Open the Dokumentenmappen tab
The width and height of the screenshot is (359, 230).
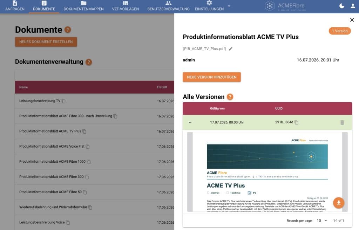pyautogui.click(x=83, y=6)
